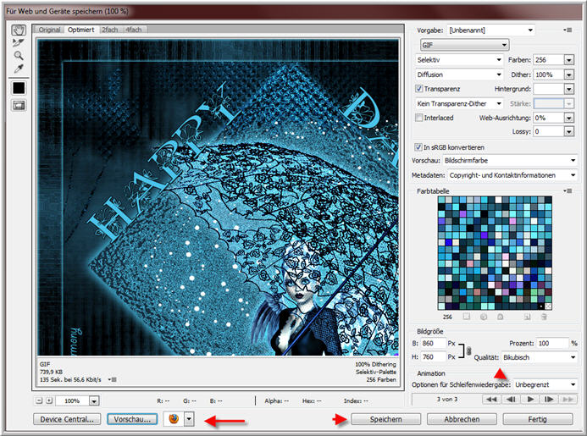
Task: Click the Abbrechen button
Action: pos(462,419)
